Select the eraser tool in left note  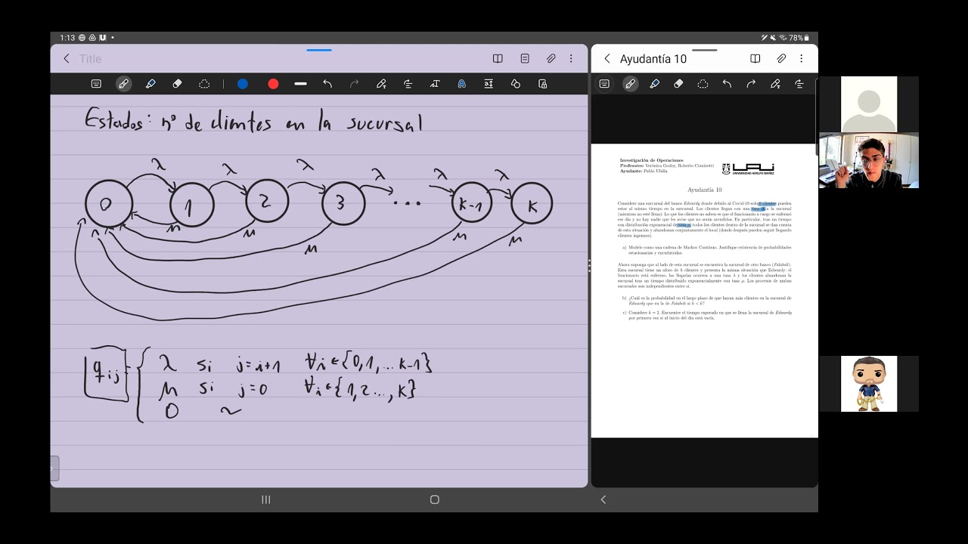[x=178, y=84]
